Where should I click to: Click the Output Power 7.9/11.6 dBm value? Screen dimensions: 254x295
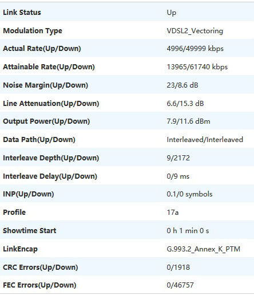pyautogui.click(x=188, y=121)
